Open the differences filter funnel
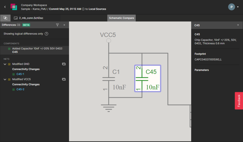The height and width of the screenshot is (142, 243). tap(57, 25)
